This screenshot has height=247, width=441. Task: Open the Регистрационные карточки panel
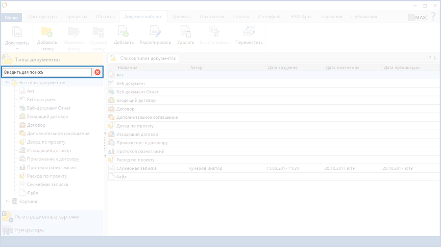[47, 217]
